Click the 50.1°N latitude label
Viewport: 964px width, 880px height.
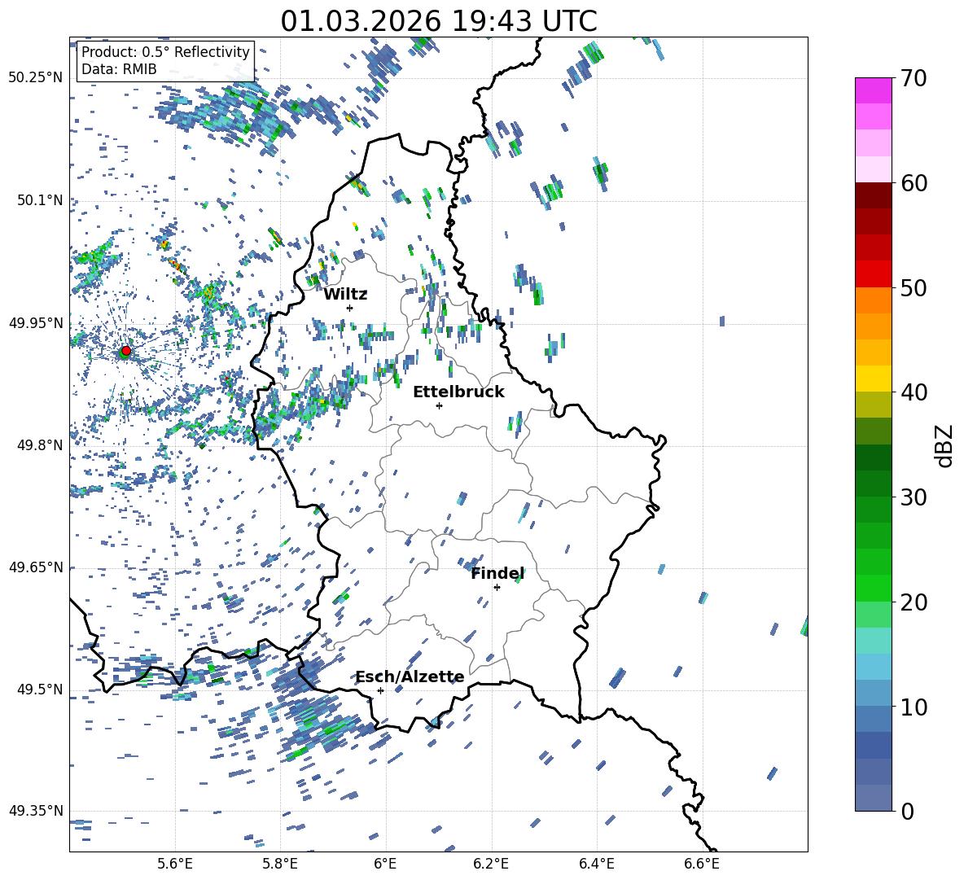point(40,200)
